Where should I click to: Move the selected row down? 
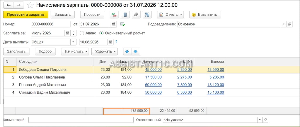click(x=136, y=51)
